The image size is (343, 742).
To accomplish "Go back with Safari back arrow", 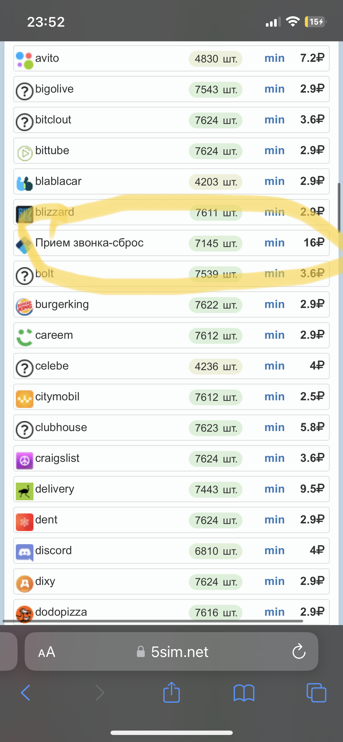I will click(26, 693).
